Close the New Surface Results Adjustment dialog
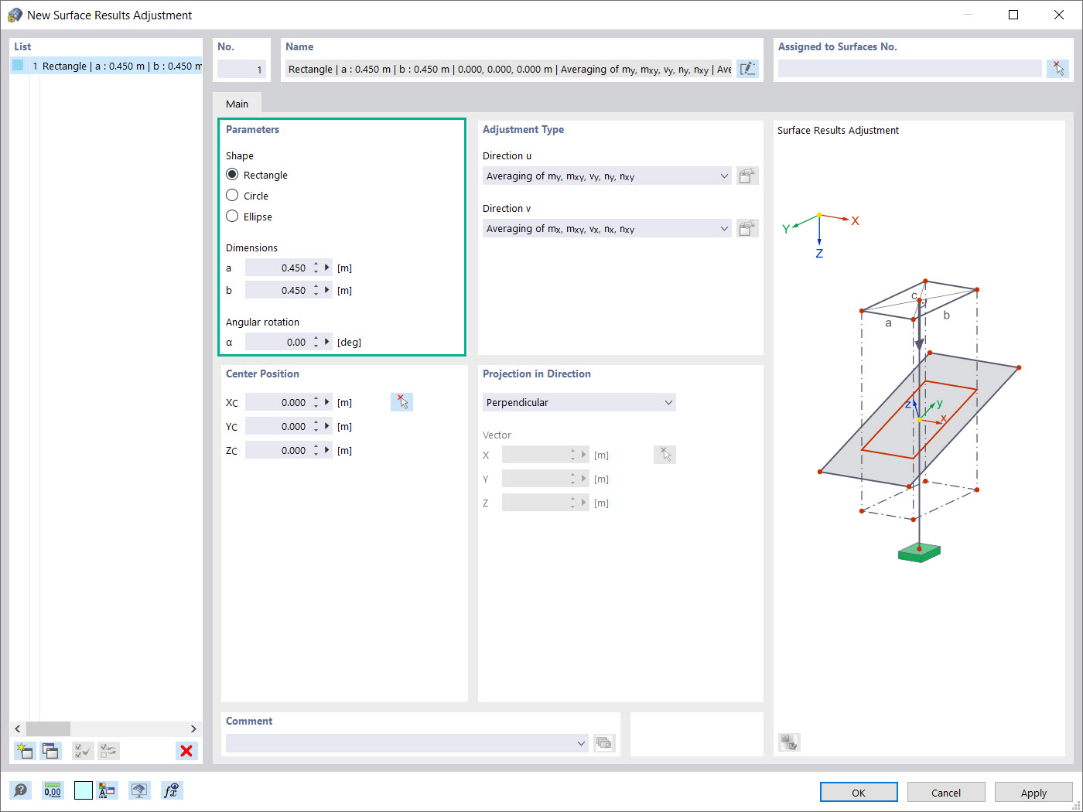 point(1059,15)
